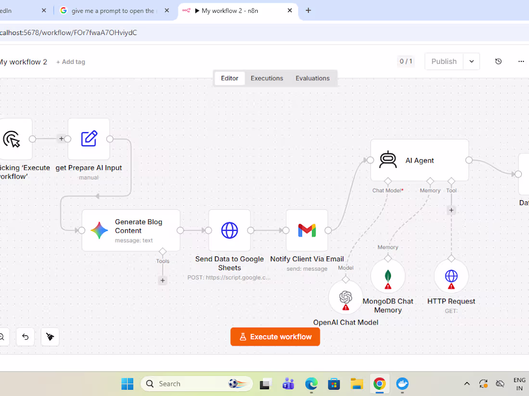Click the workflow name 'My workflow 2'
This screenshot has height=396, width=529.
[23, 62]
